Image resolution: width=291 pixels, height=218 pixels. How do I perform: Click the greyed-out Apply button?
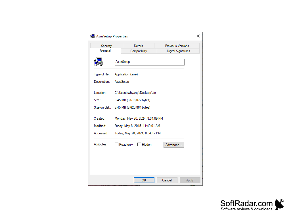click(x=190, y=180)
